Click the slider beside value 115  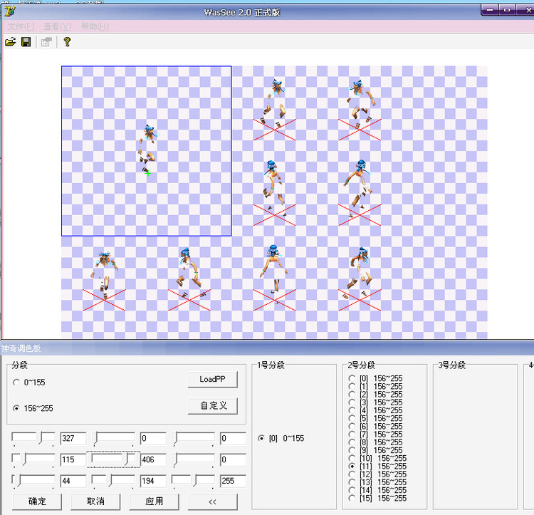(33, 460)
